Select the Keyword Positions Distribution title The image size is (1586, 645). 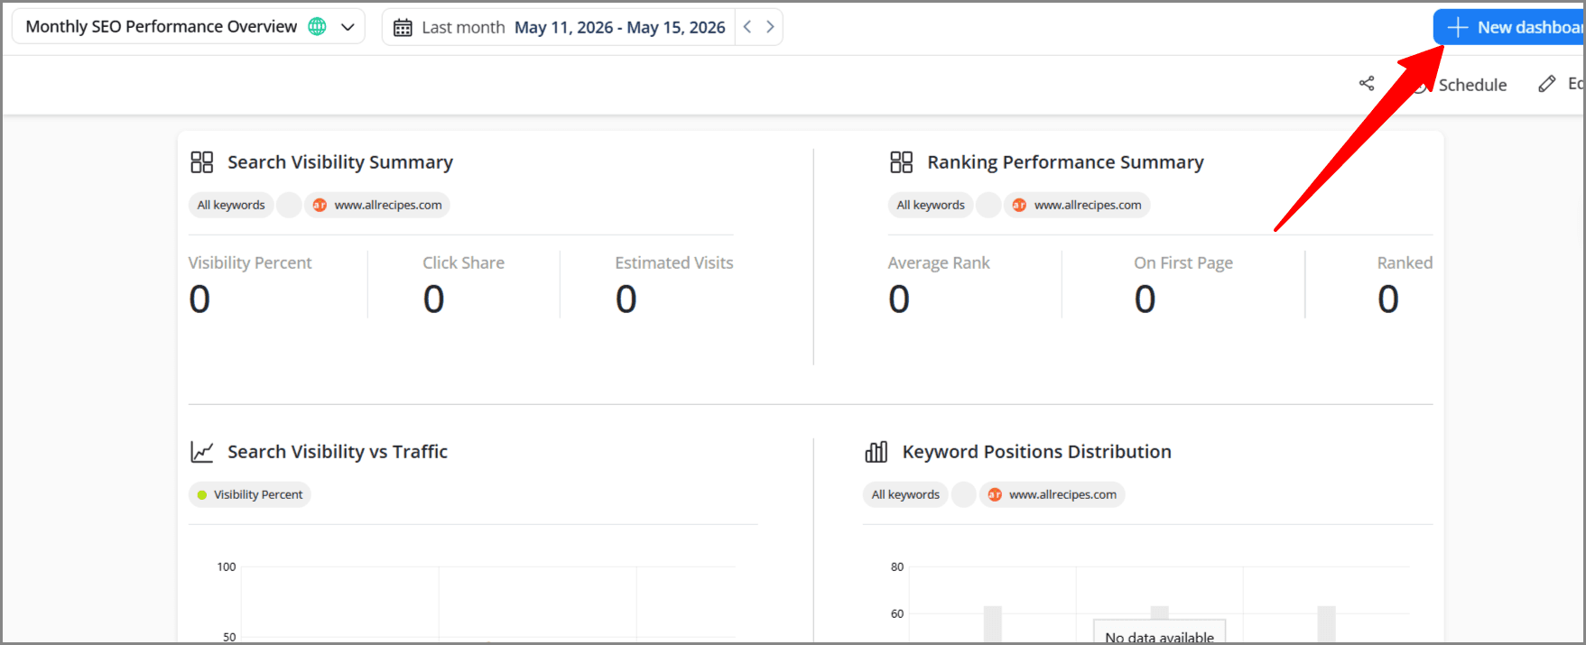click(x=1037, y=452)
